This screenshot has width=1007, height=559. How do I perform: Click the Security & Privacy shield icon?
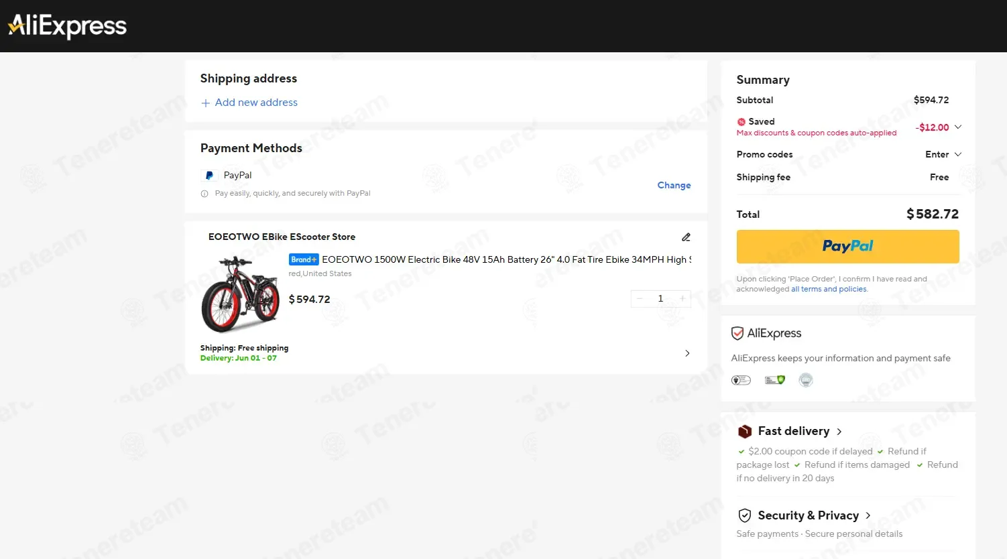coord(744,515)
